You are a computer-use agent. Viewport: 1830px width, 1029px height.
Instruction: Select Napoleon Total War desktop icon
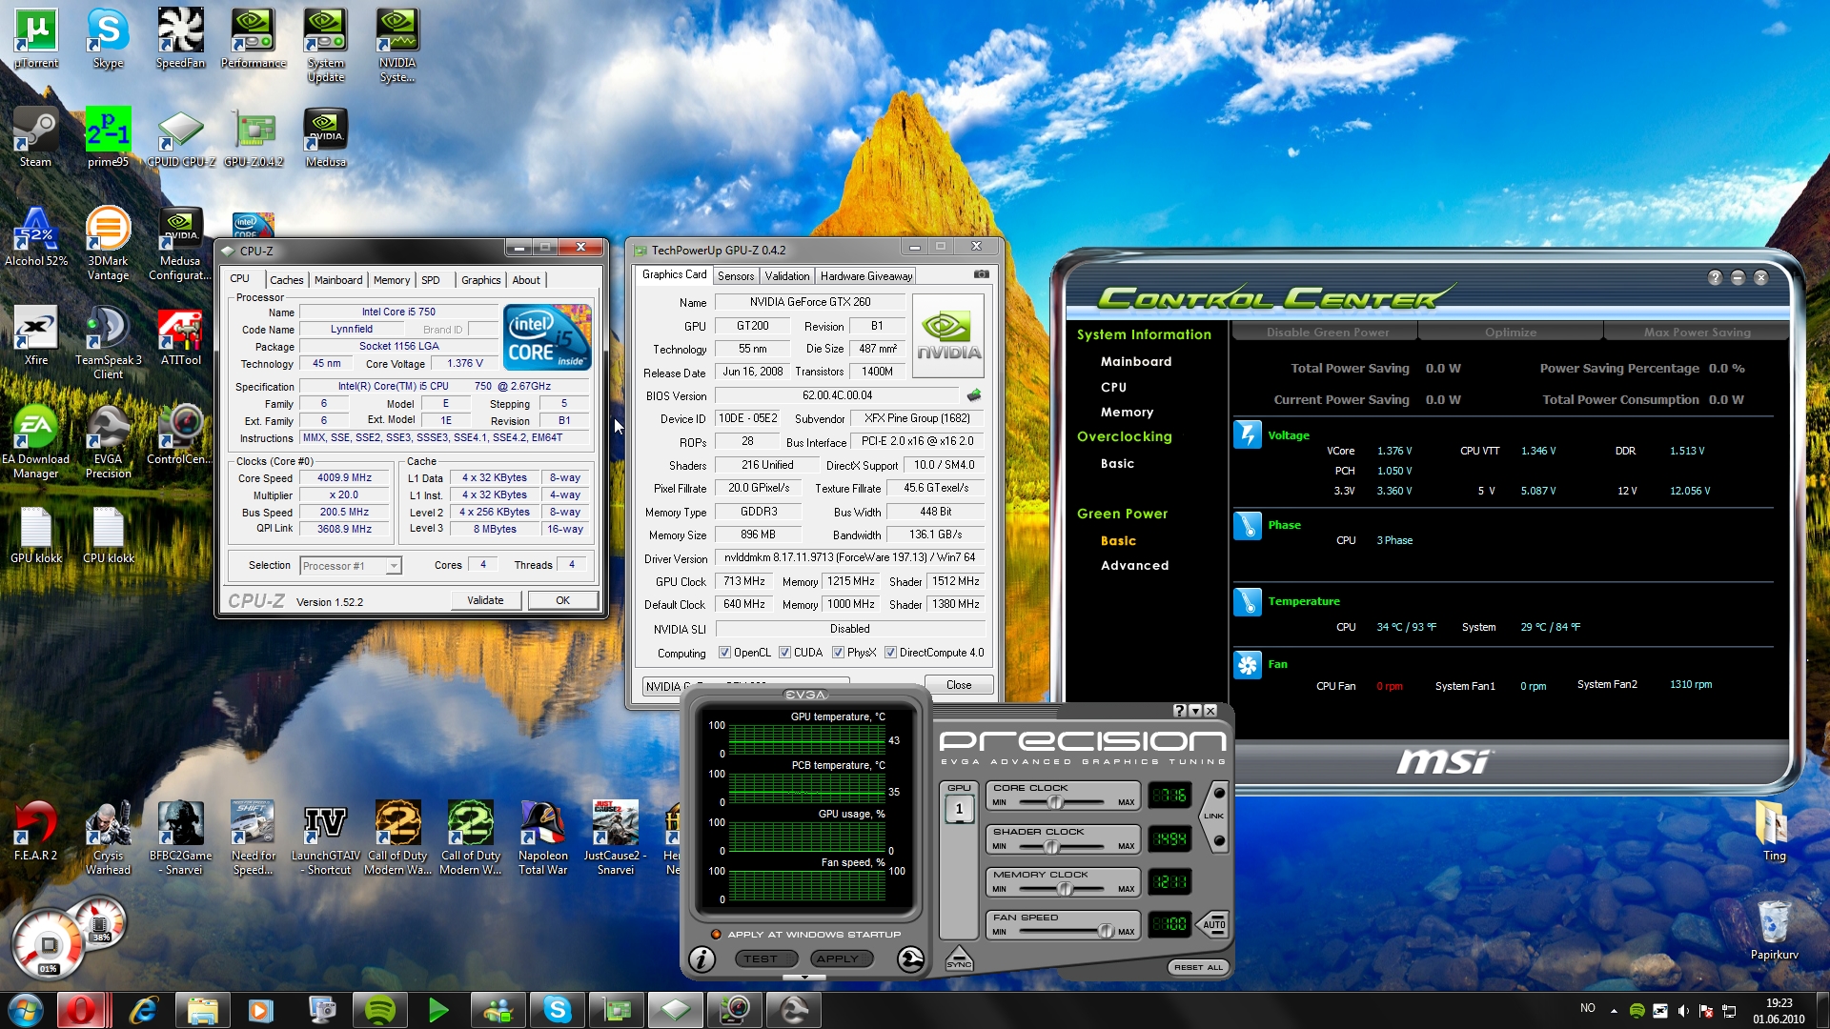click(x=543, y=837)
